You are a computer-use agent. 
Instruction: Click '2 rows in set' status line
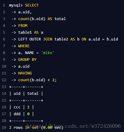tap(24, 128)
